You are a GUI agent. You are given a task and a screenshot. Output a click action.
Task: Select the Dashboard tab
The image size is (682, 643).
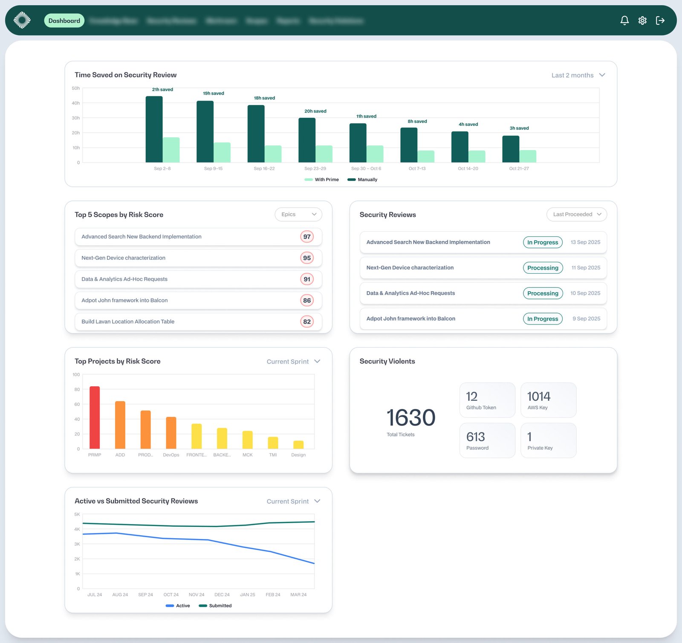pos(64,20)
